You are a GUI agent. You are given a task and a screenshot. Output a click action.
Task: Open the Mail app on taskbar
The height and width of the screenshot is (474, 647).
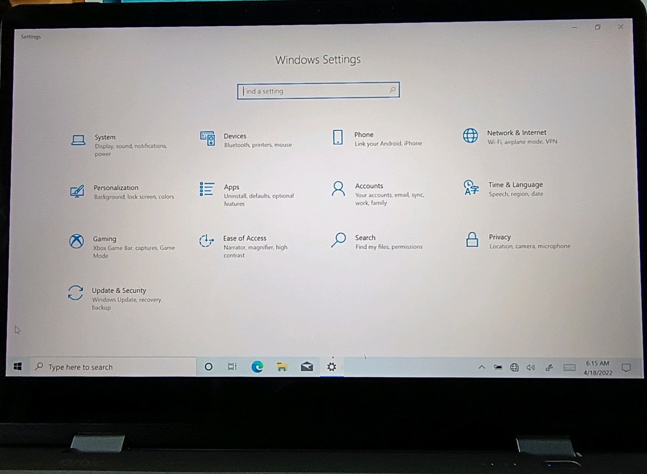(x=307, y=367)
